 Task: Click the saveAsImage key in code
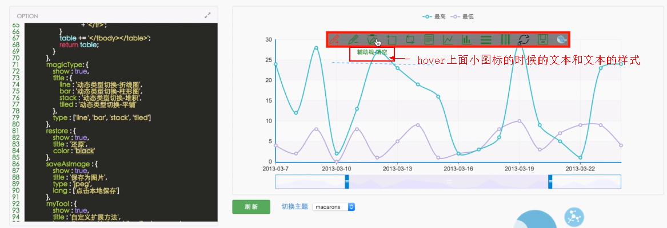(68, 164)
